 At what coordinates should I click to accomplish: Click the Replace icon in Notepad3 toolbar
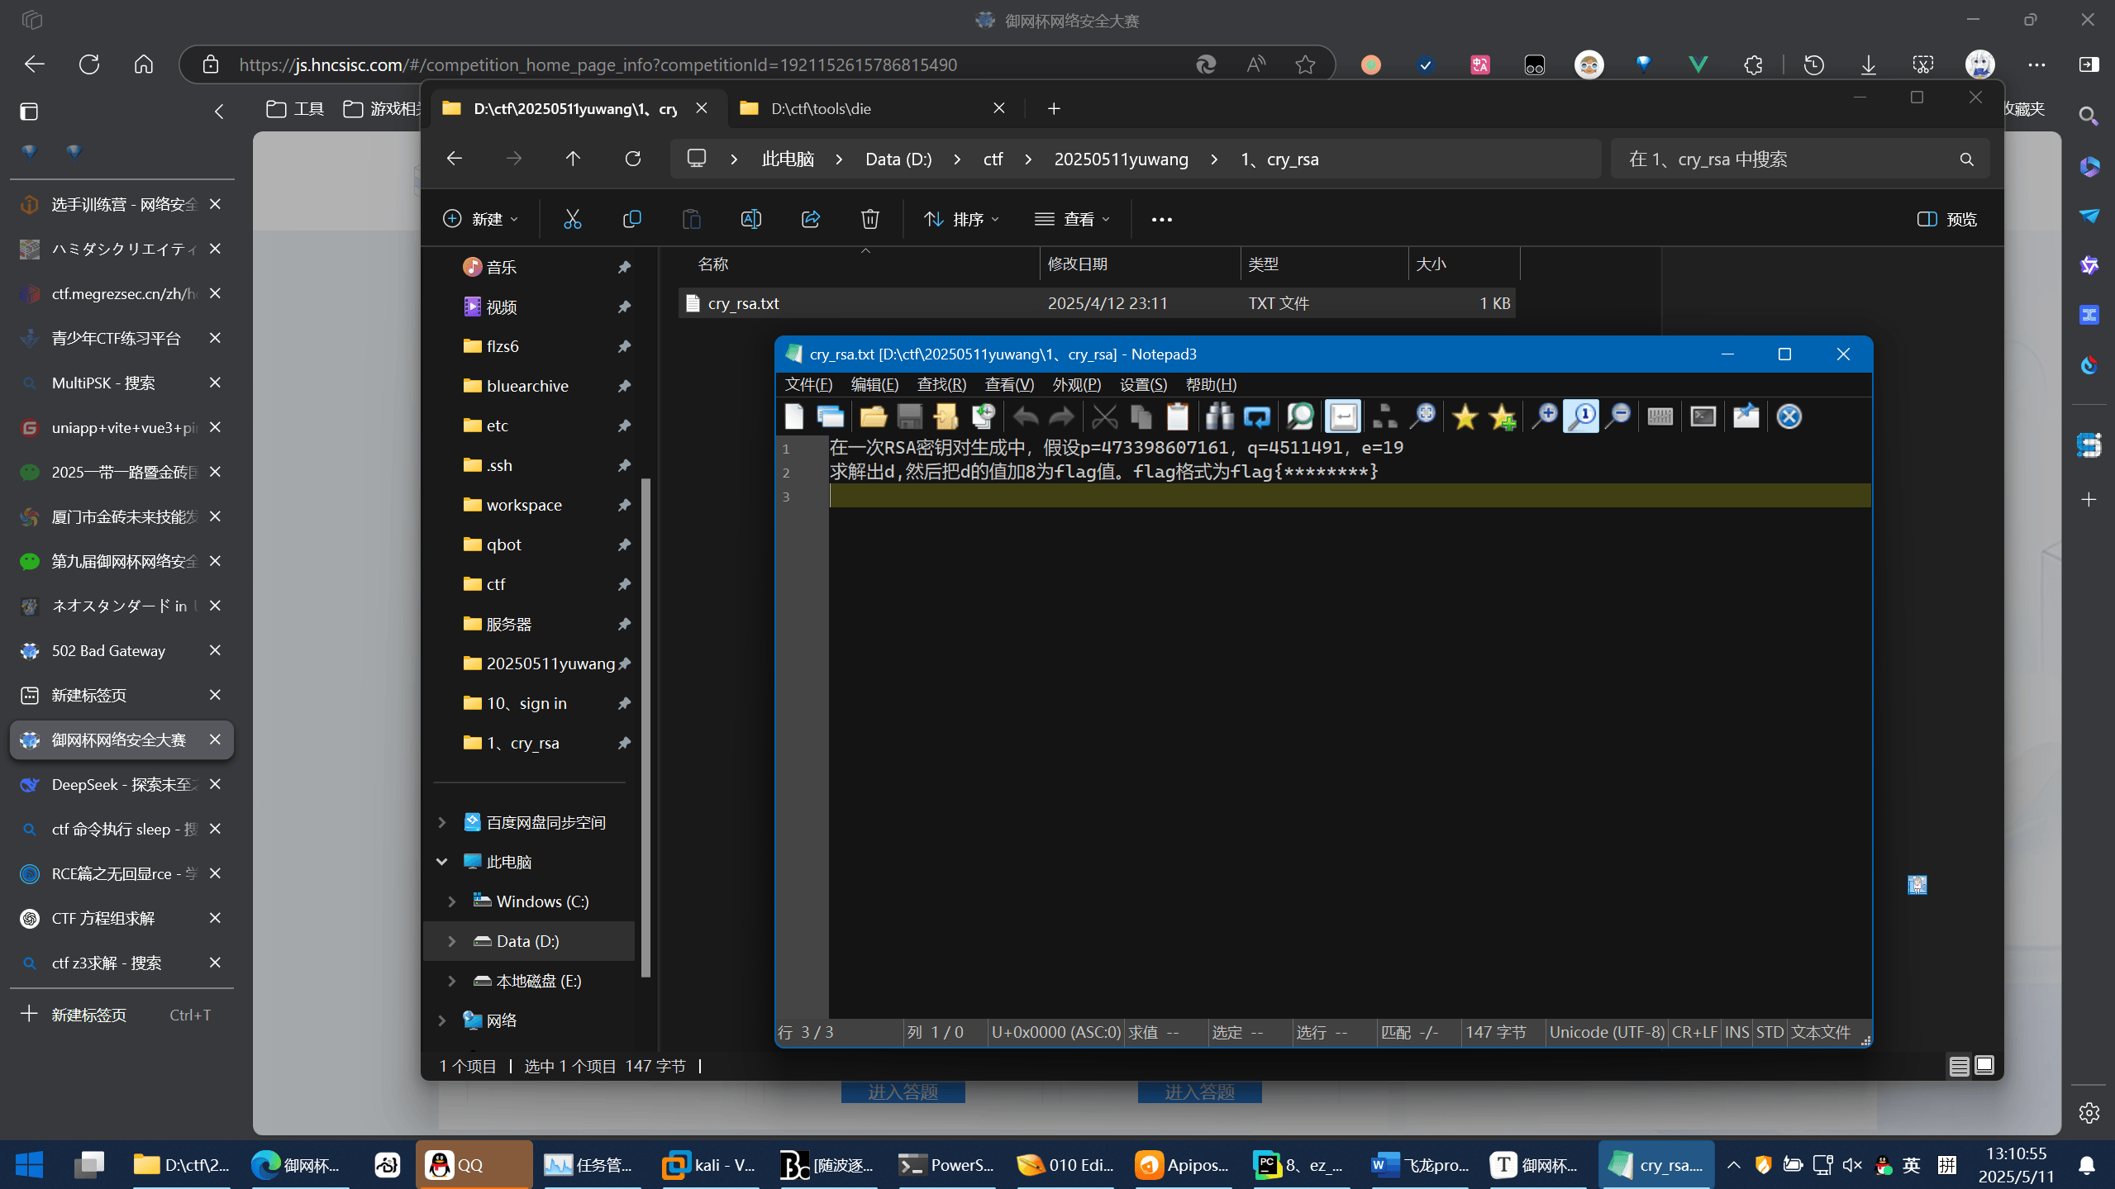click(x=1256, y=416)
